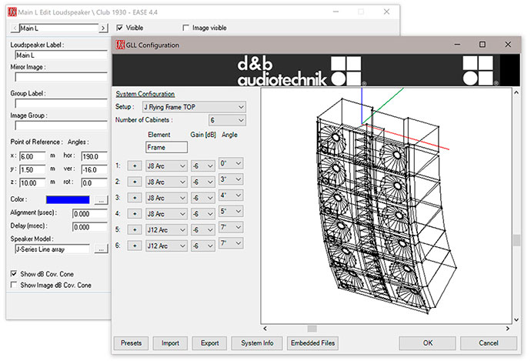Toggle the Visible checkbox
This screenshot has height=361, width=531.
(119, 28)
